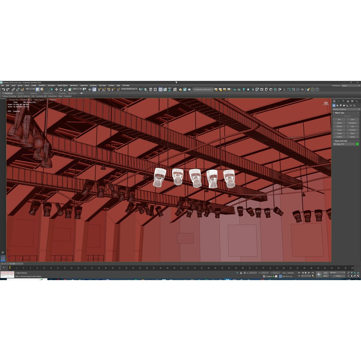Open the Rendering menu

click(74, 86)
